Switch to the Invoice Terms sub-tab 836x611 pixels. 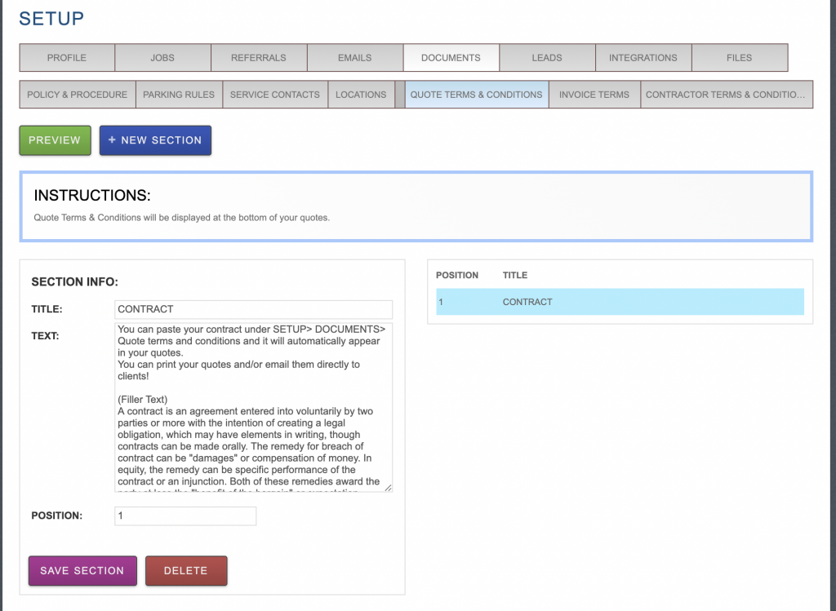[594, 95]
